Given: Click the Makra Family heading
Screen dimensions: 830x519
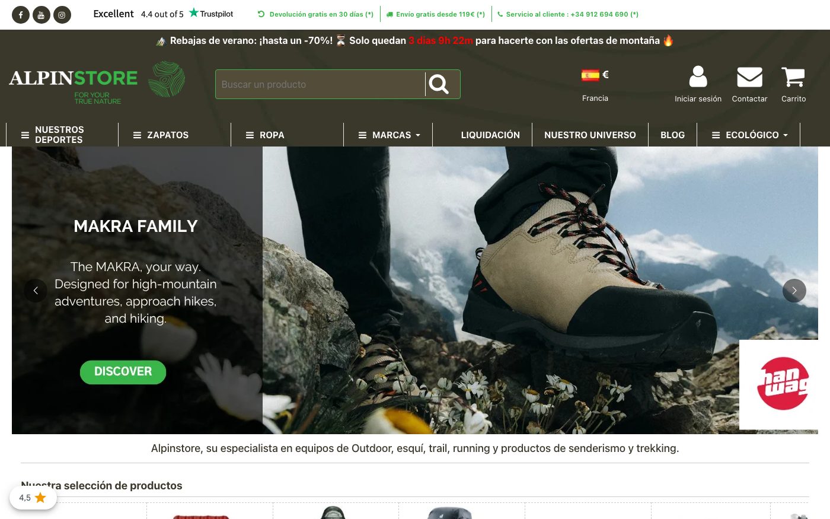Looking at the screenshot, I should [136, 226].
